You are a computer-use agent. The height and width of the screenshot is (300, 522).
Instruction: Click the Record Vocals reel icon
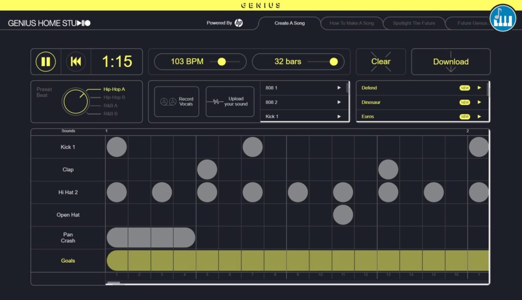pyautogui.click(x=168, y=102)
